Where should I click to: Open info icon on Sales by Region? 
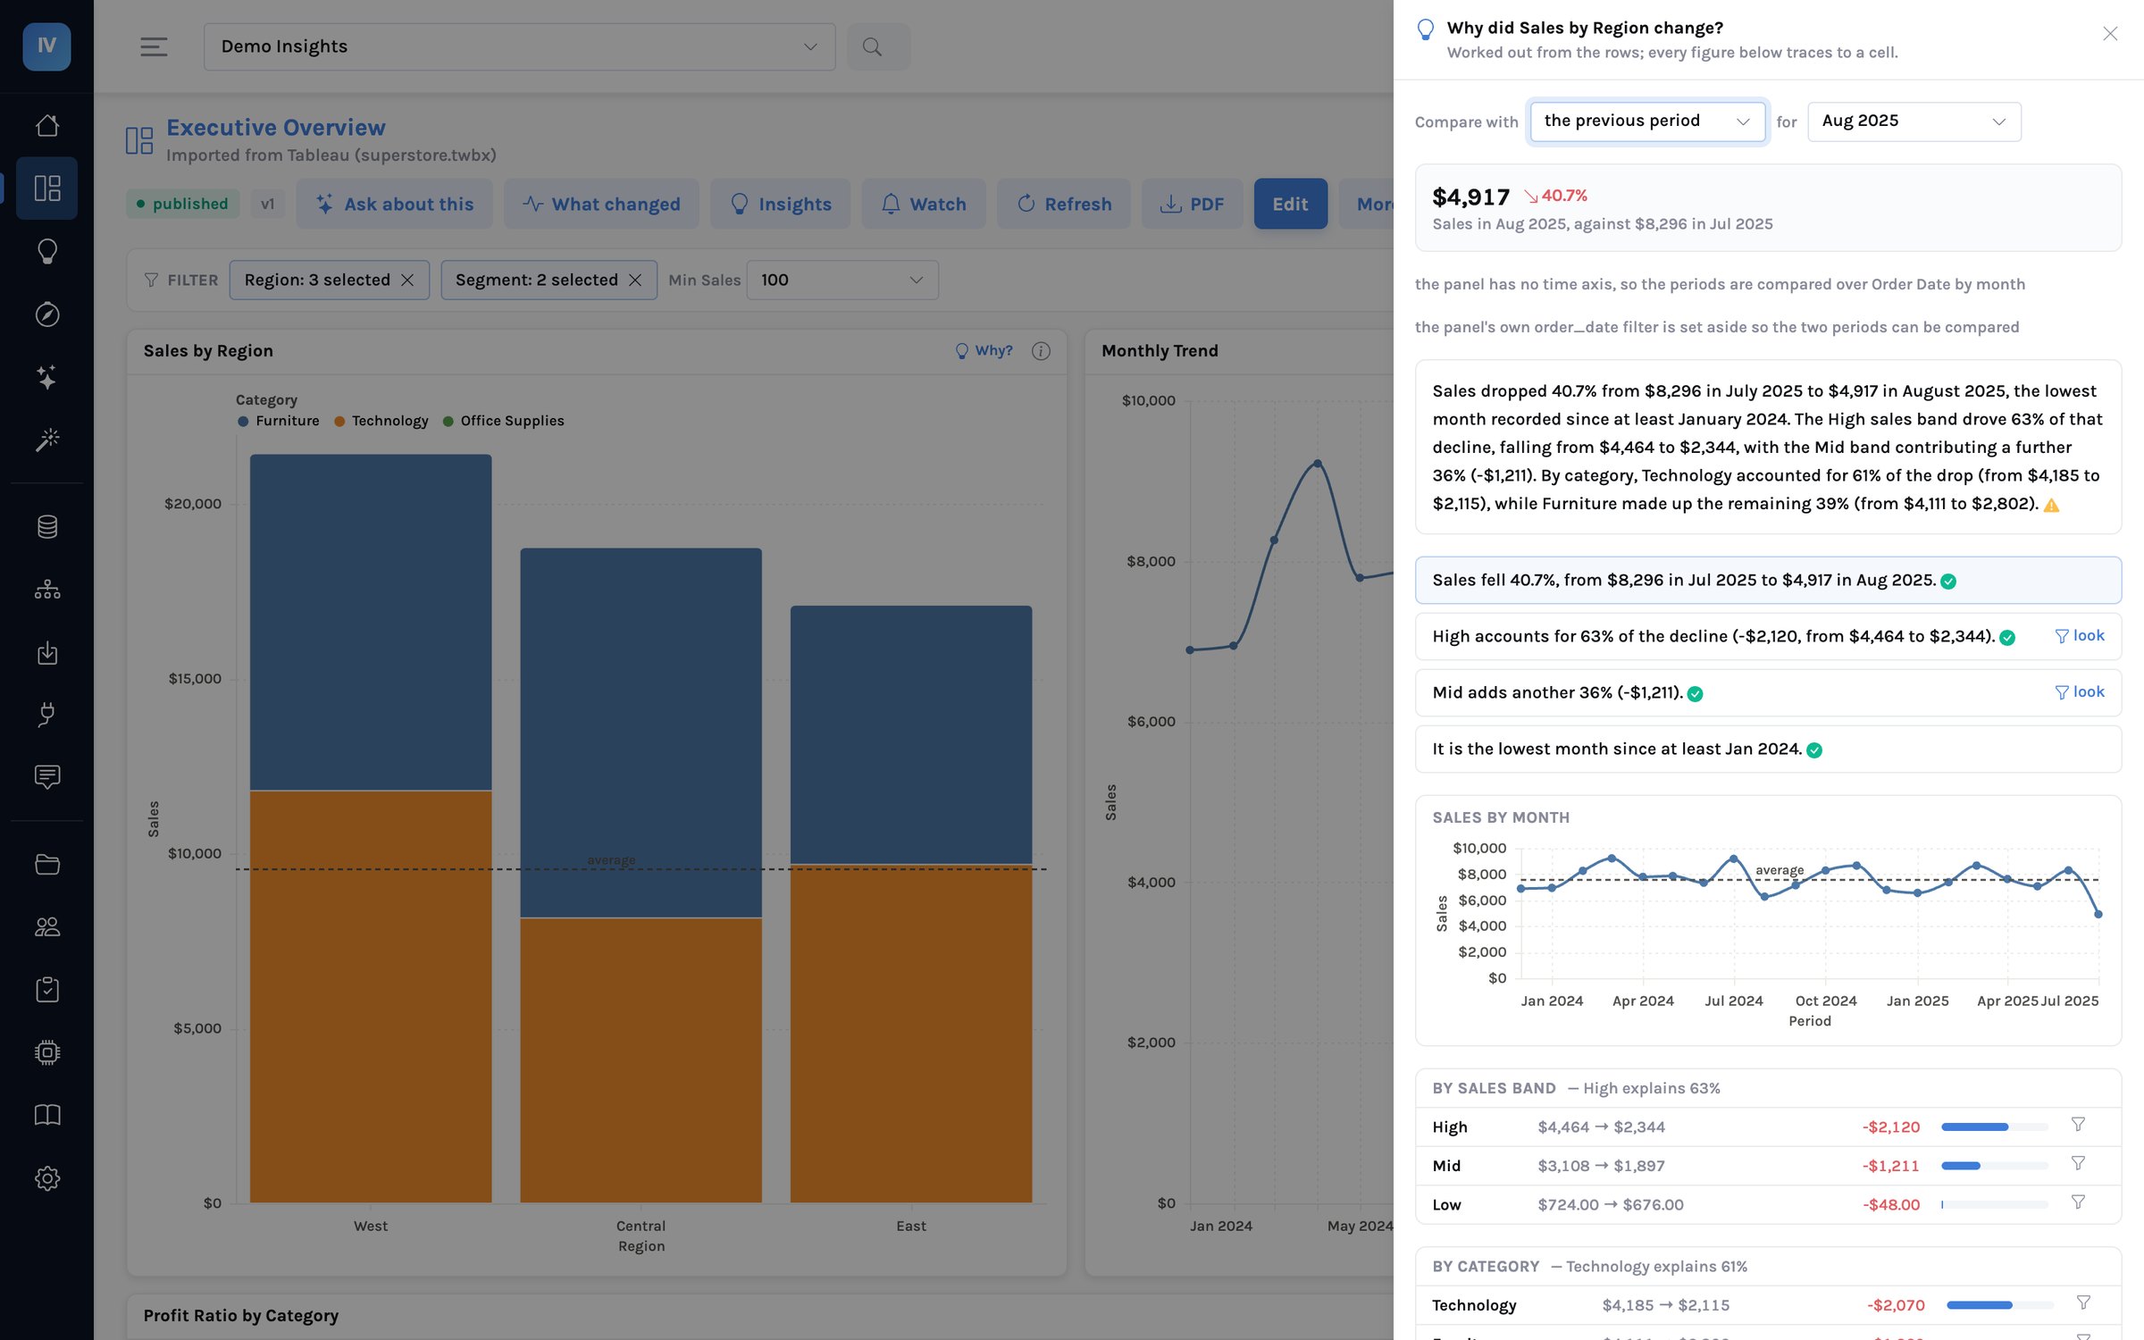click(1041, 351)
